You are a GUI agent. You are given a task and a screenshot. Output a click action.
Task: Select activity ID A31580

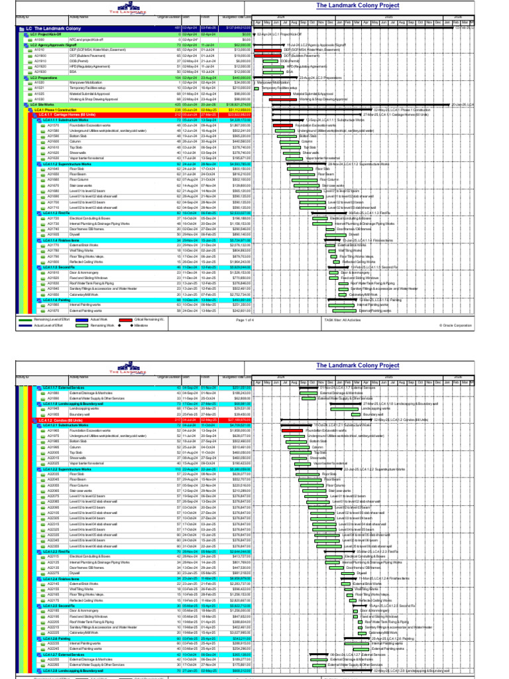(53, 131)
